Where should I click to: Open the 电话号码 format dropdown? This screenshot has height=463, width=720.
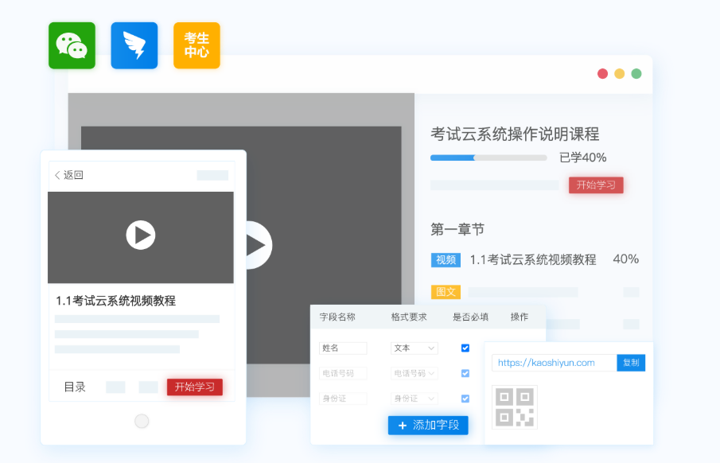click(414, 373)
